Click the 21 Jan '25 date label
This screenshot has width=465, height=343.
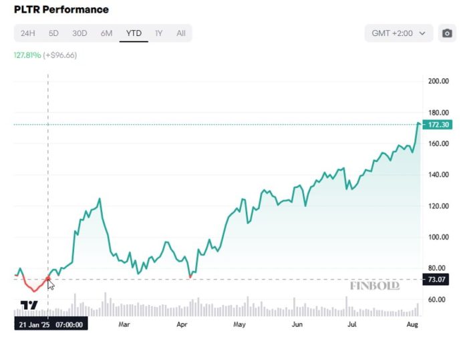(51, 324)
